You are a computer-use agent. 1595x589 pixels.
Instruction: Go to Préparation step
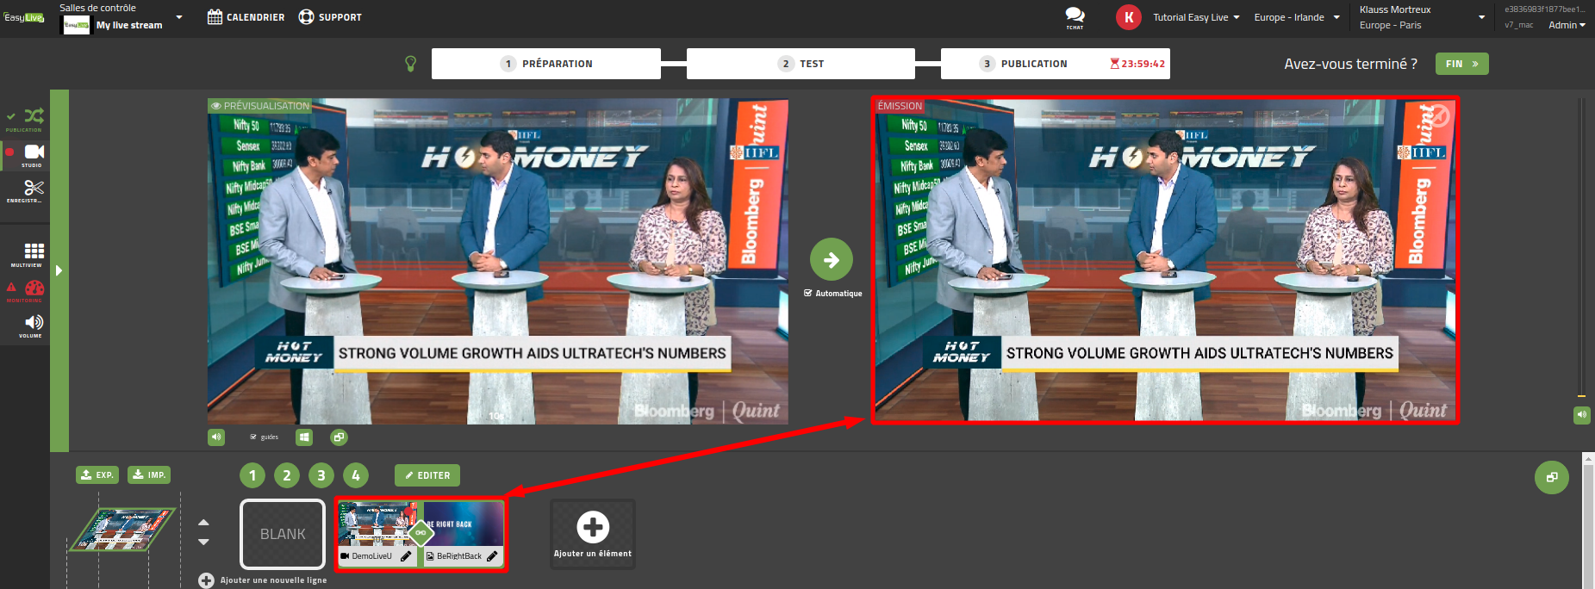click(x=546, y=64)
